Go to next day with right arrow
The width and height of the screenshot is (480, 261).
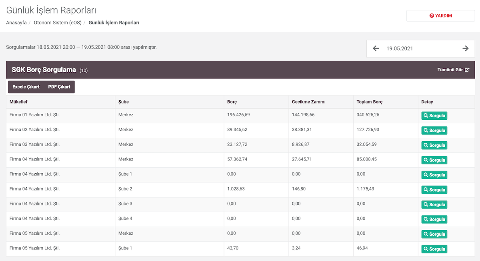(466, 48)
